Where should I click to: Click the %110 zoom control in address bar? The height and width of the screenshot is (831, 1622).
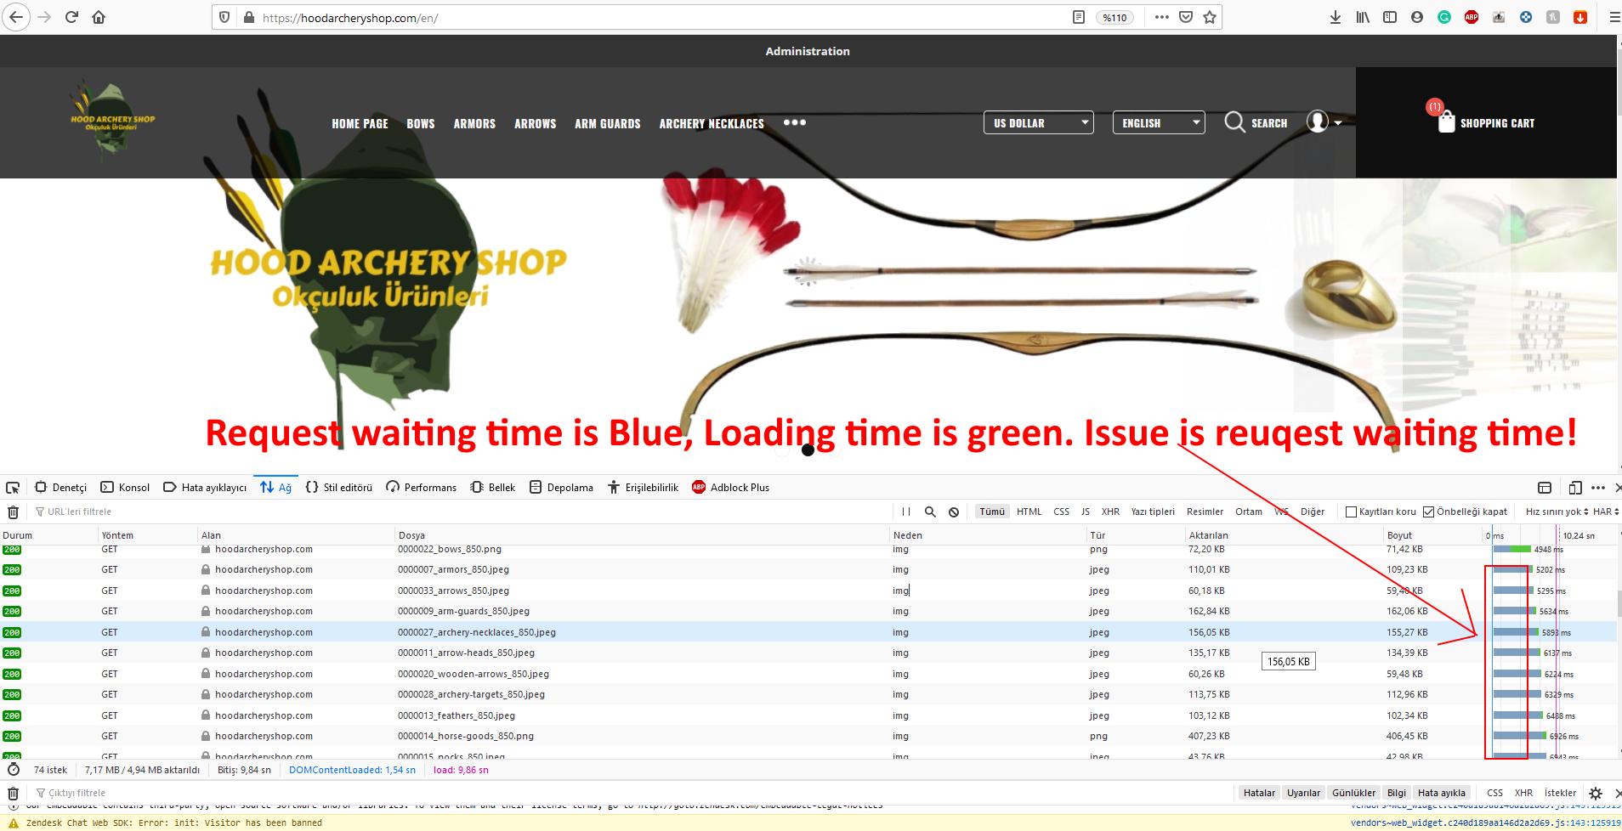point(1115,17)
